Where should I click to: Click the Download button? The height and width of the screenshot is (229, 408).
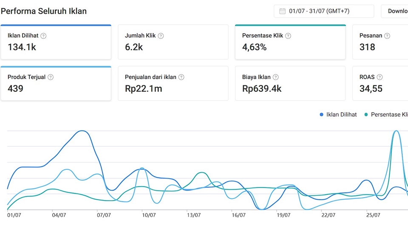395,11
